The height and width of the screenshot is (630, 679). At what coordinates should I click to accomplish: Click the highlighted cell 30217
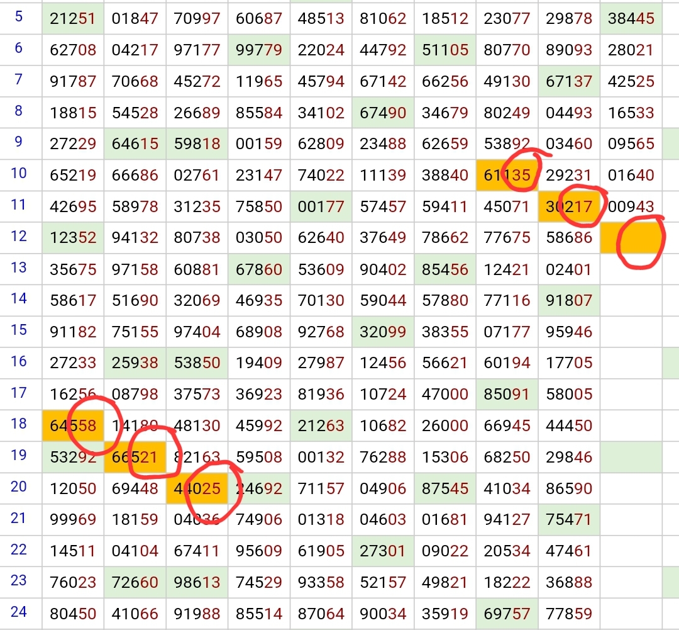[x=569, y=206]
